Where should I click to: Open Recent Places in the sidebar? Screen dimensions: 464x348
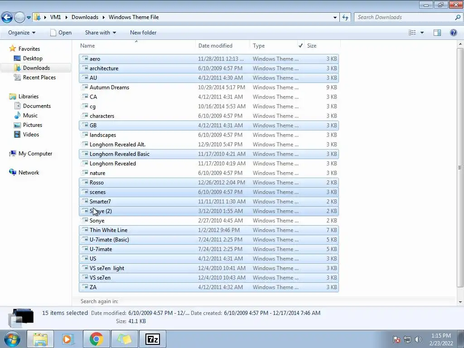tap(39, 77)
